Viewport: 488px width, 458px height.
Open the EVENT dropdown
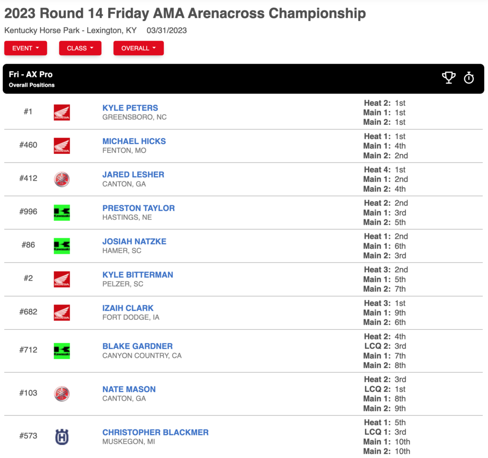pos(26,48)
